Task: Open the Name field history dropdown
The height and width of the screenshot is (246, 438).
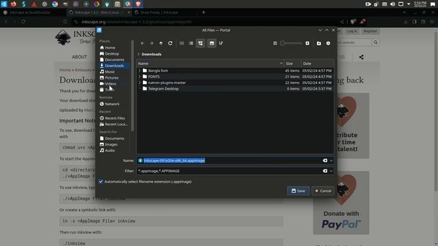Action: click(331, 161)
